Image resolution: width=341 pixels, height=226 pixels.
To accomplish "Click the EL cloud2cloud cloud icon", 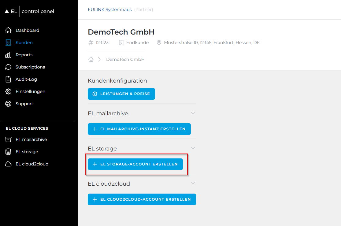I will [8, 164].
